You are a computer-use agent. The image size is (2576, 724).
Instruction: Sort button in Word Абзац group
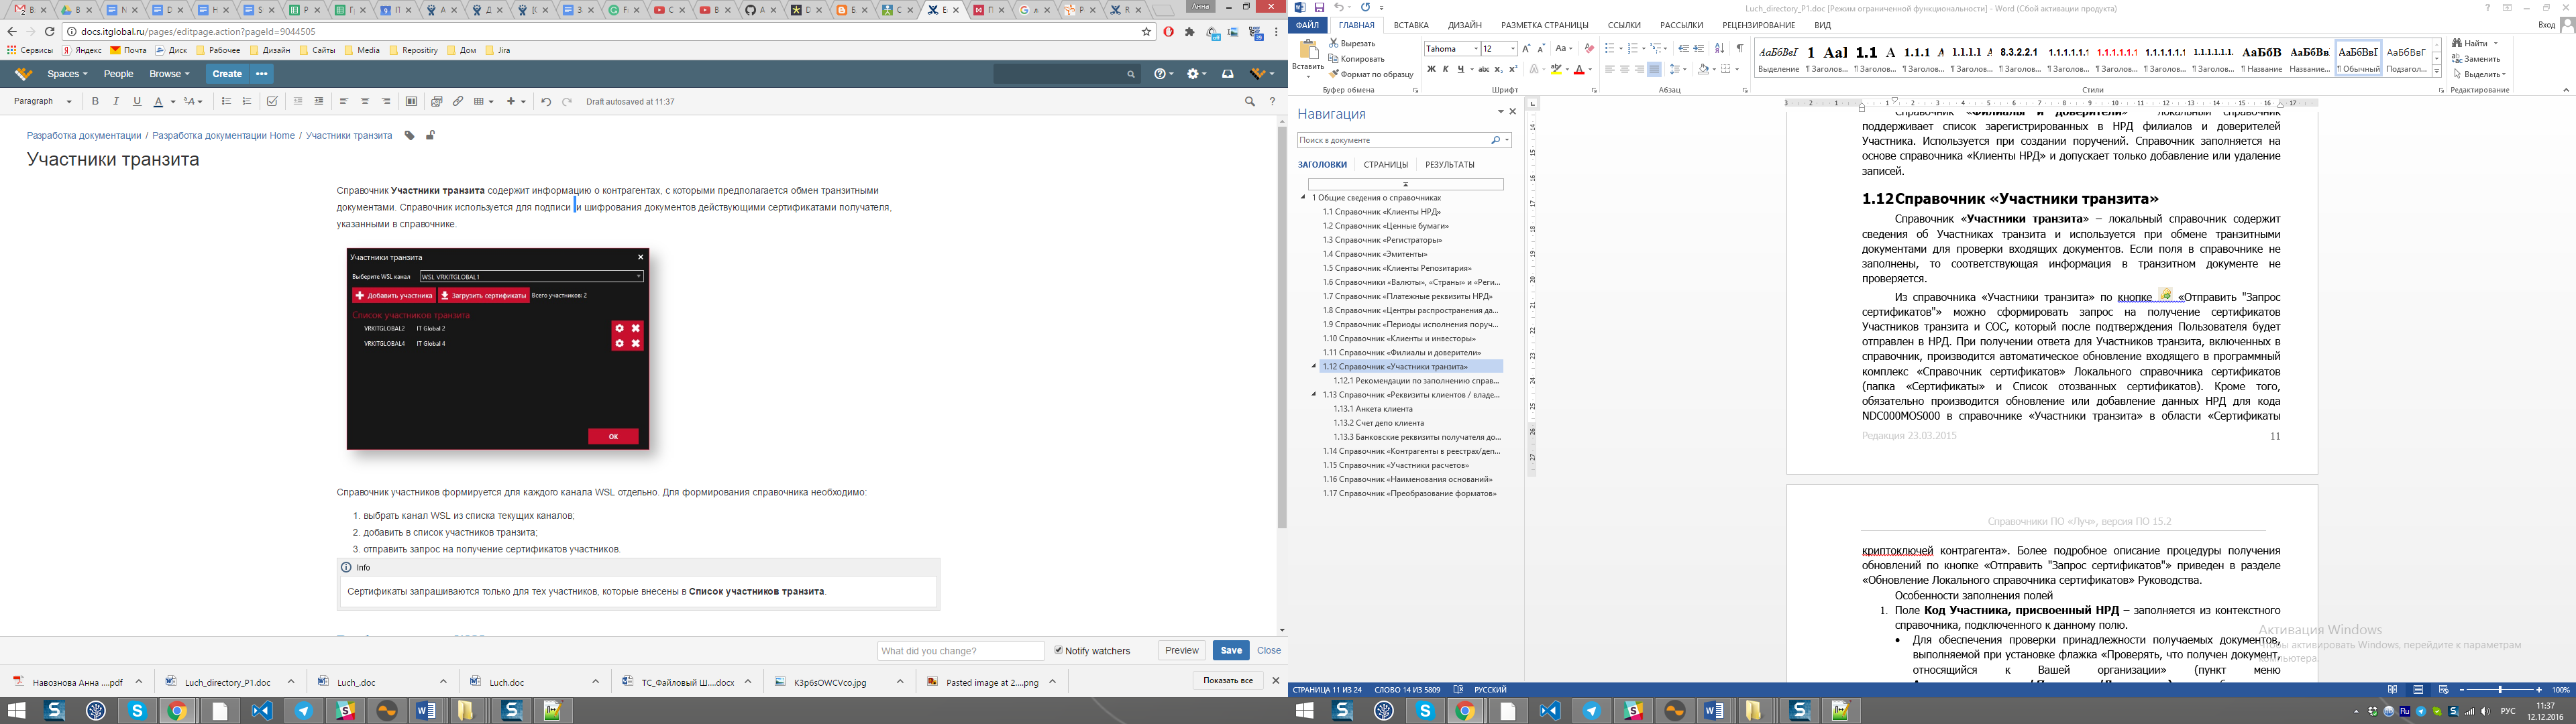1719,48
